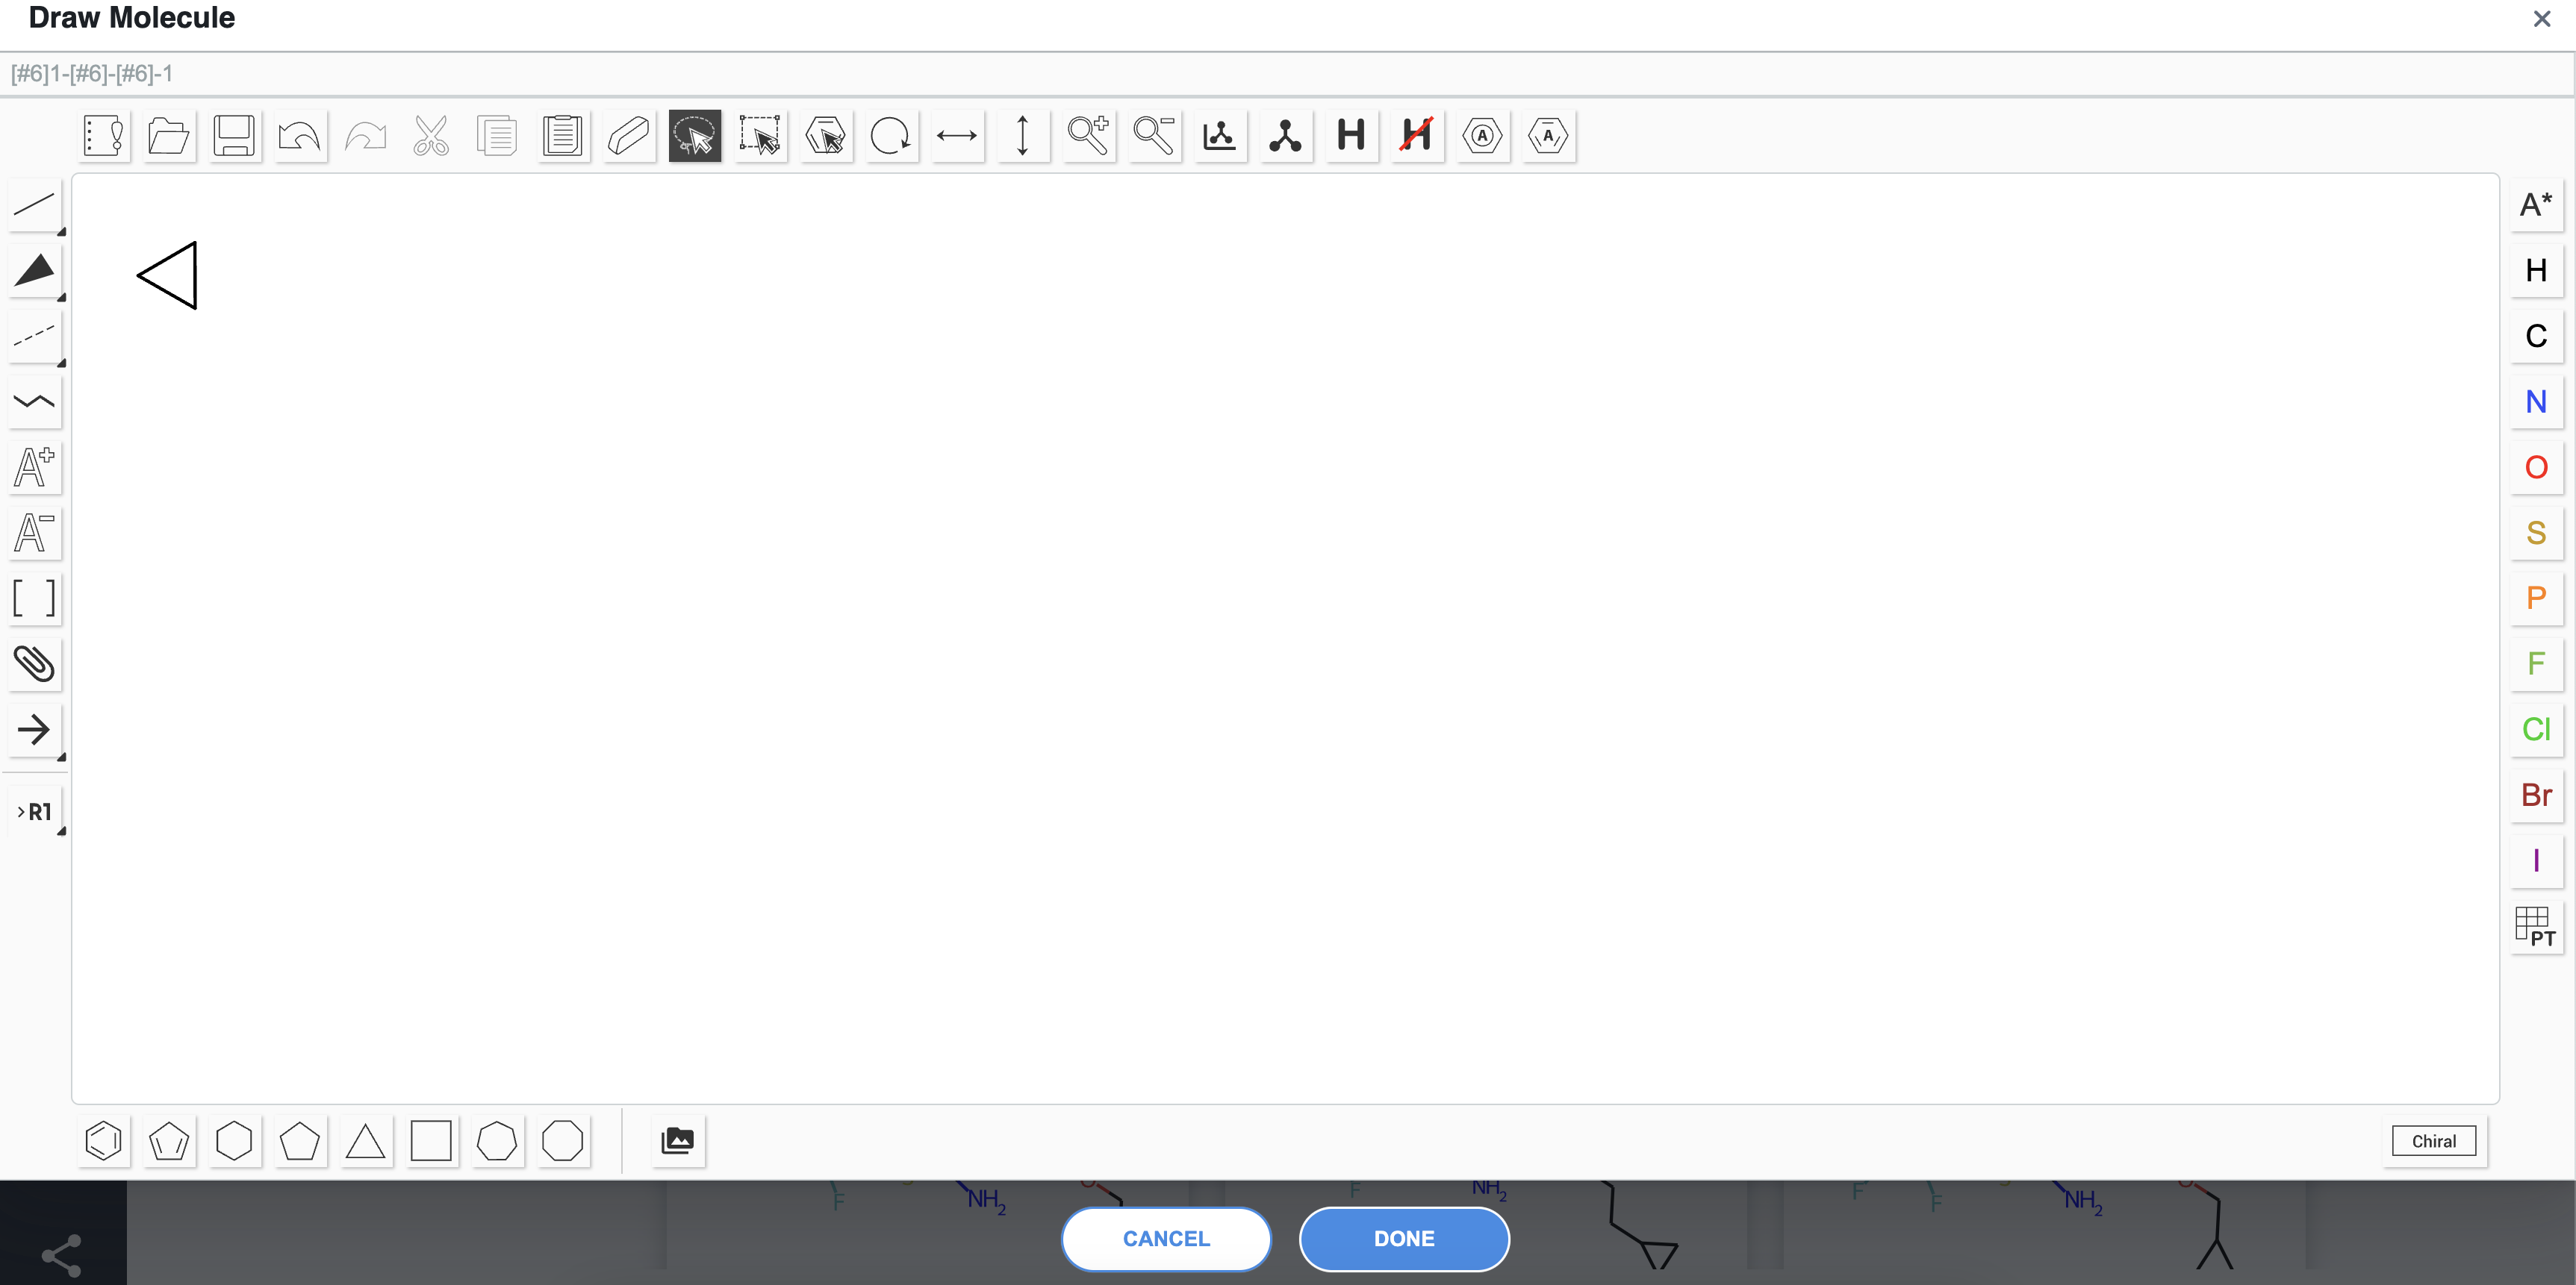The height and width of the screenshot is (1285, 2576).
Task: Select the benzene ring template
Action: [103, 1141]
